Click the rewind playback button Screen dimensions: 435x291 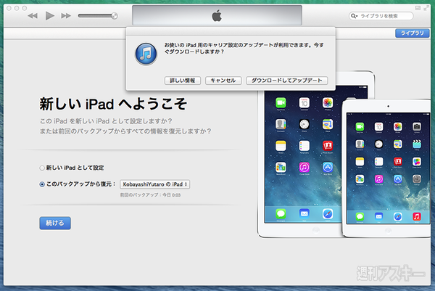click(33, 16)
